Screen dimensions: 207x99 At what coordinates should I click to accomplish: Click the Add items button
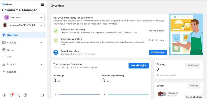(193, 65)
